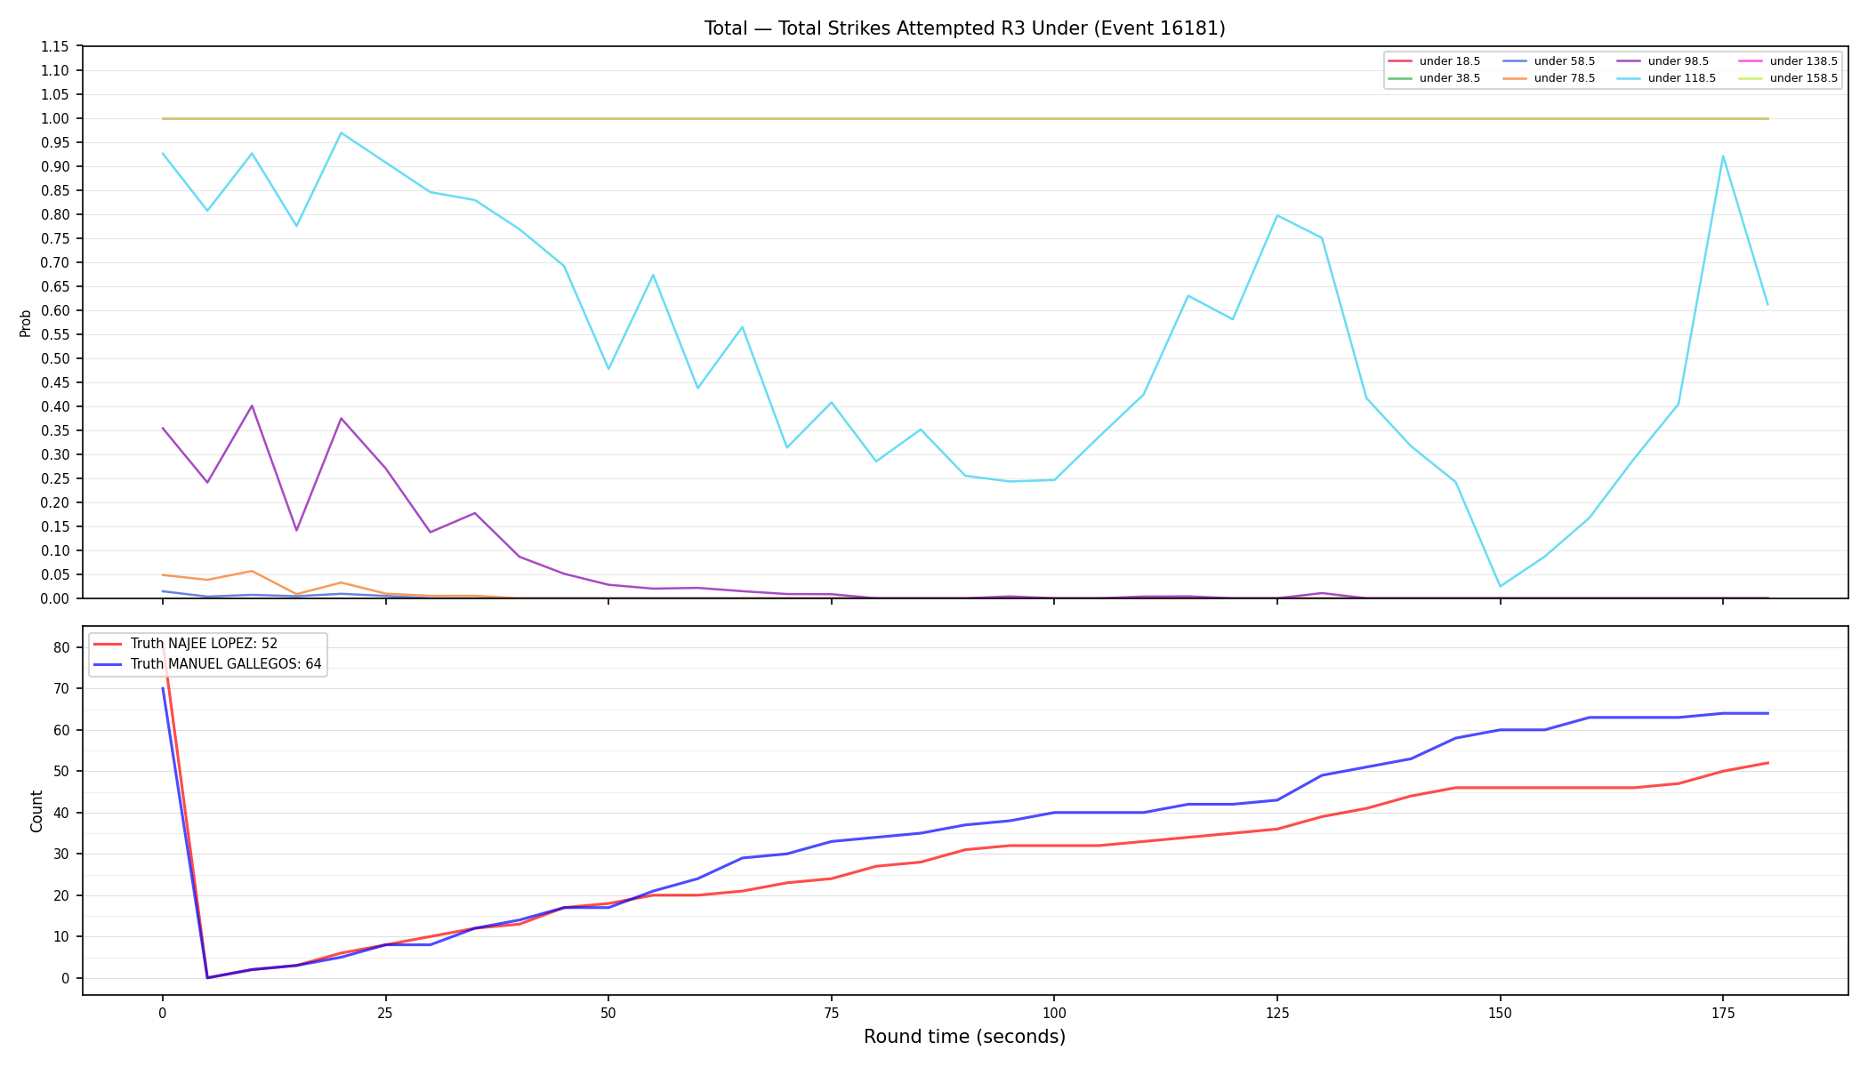Select the 'under 98.5' legend entry
The width and height of the screenshot is (1868, 1067).
click(x=1663, y=61)
